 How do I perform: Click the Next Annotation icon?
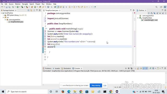pos(70,7)
